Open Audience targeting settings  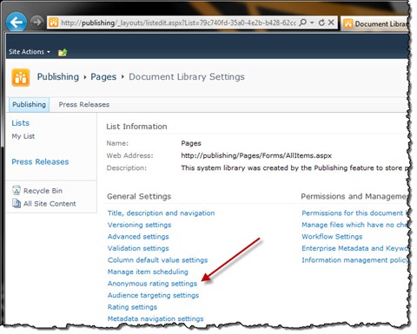pyautogui.click(x=153, y=295)
